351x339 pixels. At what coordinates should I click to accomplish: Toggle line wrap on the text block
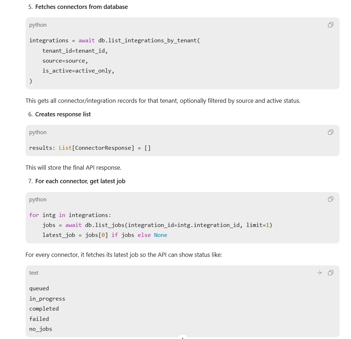(319, 272)
